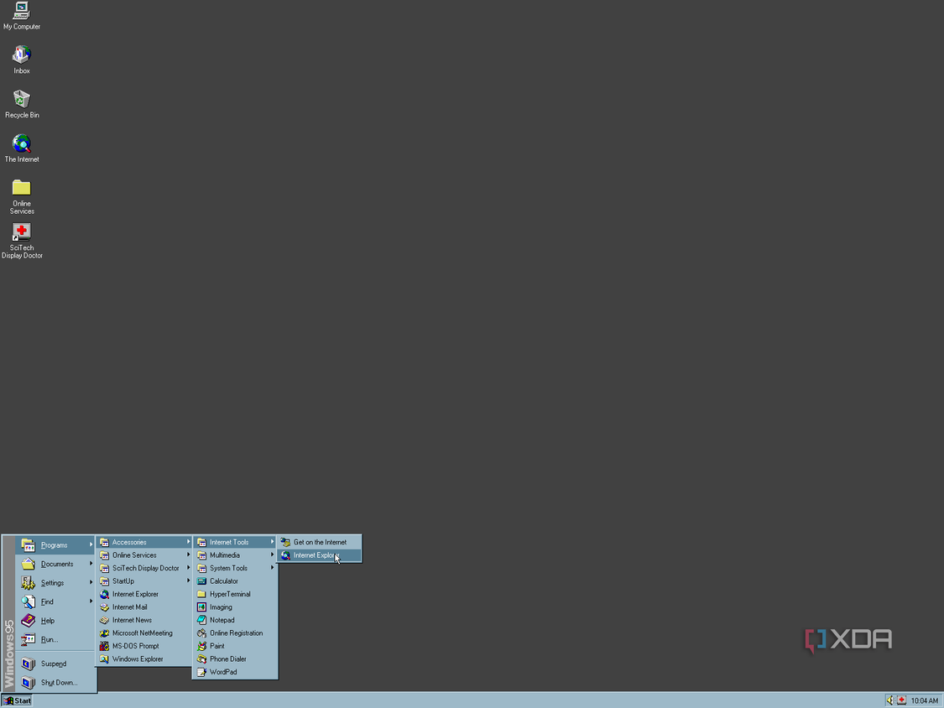This screenshot has height=708, width=944.
Task: Expand the Documents submenu arrow
Action: click(91, 564)
